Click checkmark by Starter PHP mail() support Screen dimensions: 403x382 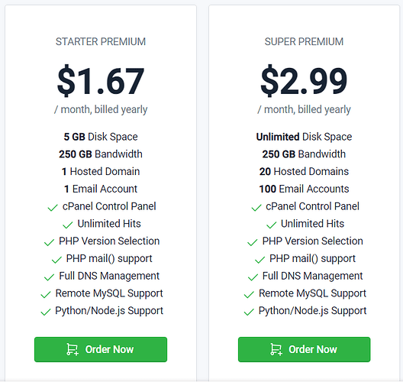click(56, 260)
